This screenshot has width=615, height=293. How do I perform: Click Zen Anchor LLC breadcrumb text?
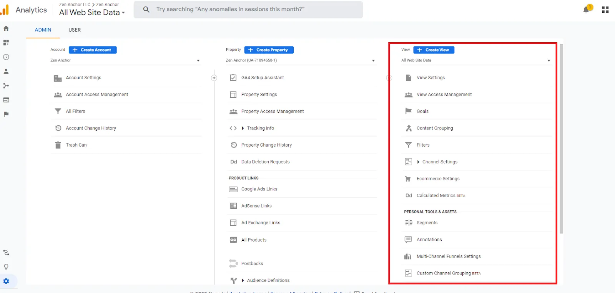(75, 5)
